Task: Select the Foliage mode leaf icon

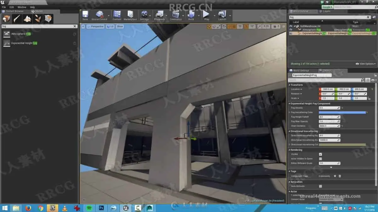Action: click(38, 19)
